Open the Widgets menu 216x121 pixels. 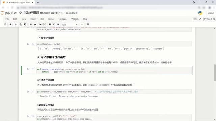tap(75, 19)
